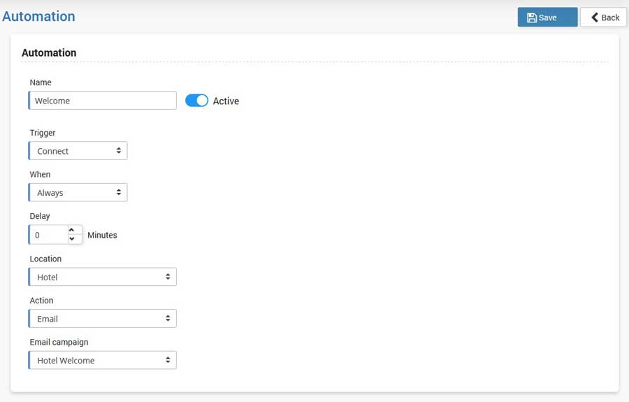Select the Email campaign dropdown
The image size is (629, 402).
click(103, 361)
